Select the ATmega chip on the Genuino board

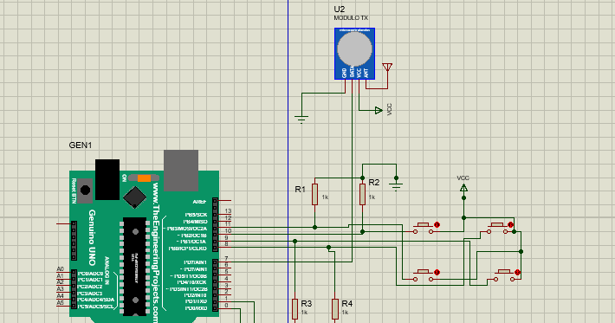134,266
